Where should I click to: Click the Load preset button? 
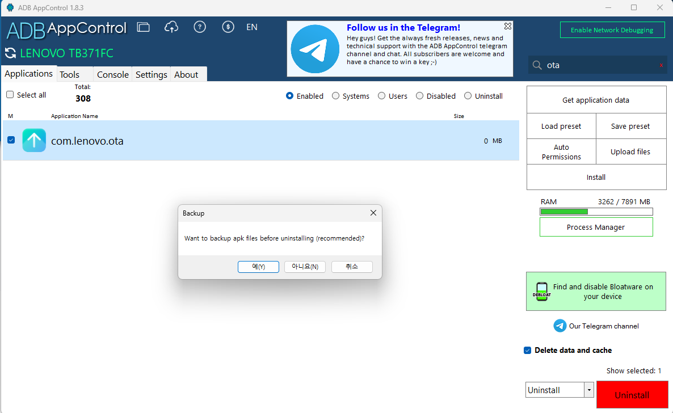click(x=561, y=126)
